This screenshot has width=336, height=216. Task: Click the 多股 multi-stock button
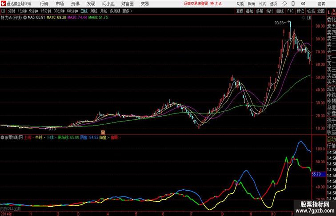coord(260,11)
